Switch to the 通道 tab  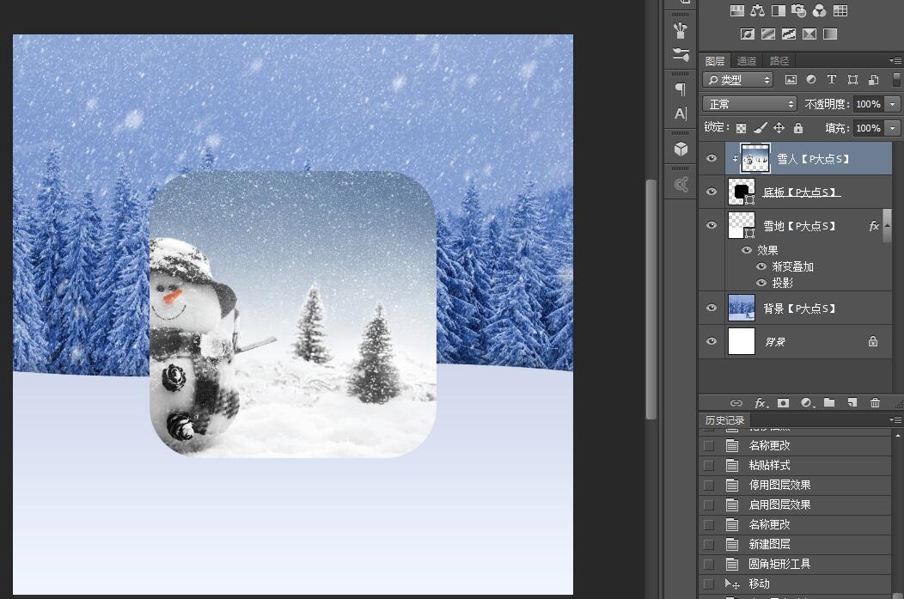[747, 60]
